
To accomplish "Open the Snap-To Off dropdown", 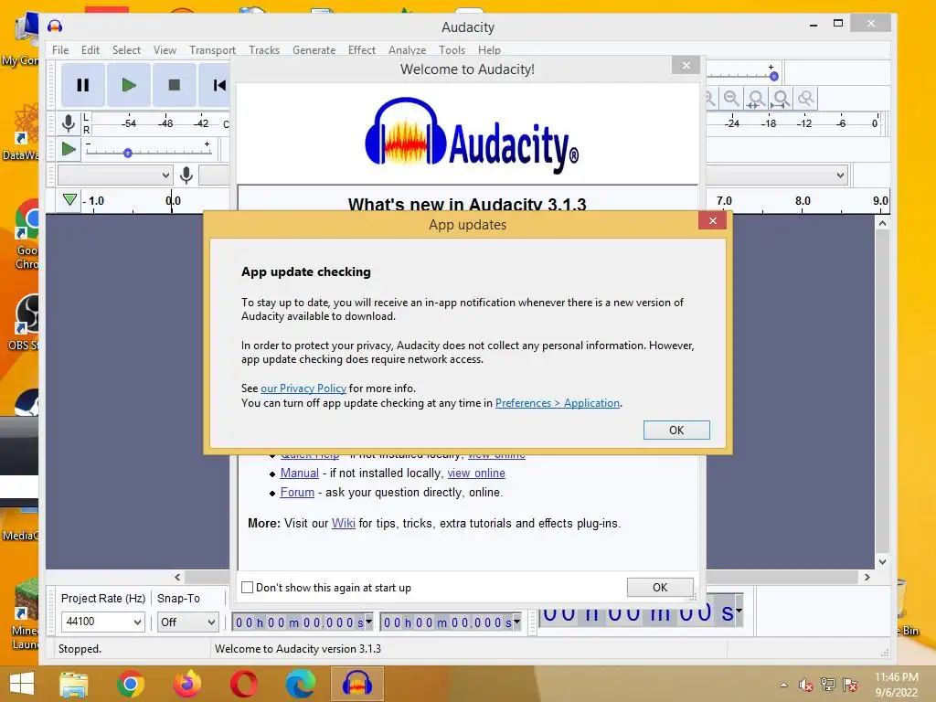I will (x=187, y=622).
